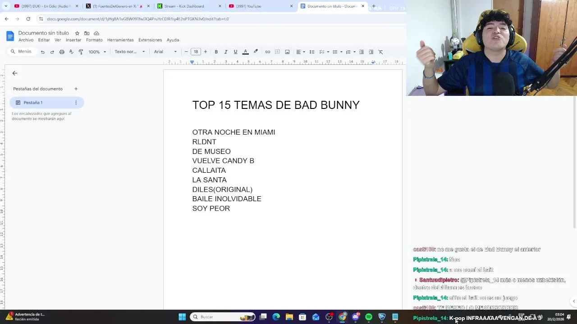This screenshot has height=324, width=577.
Task: Open the Arial font dropdown
Action: [x=165, y=52]
